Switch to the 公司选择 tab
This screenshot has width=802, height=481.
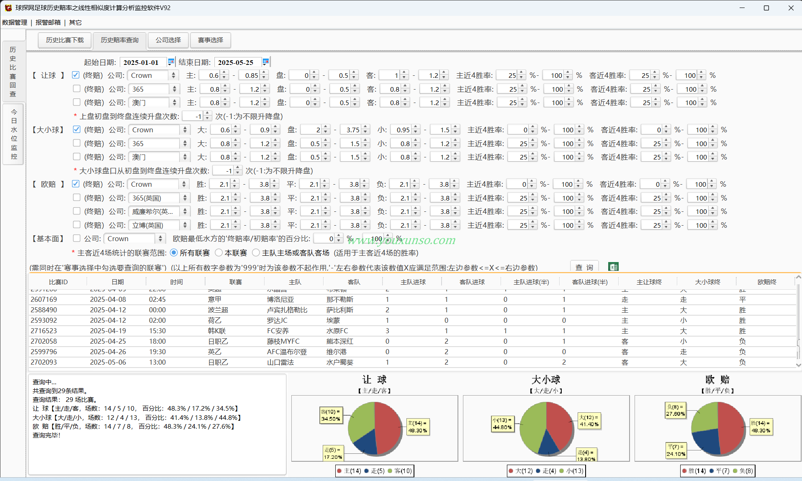pos(168,40)
